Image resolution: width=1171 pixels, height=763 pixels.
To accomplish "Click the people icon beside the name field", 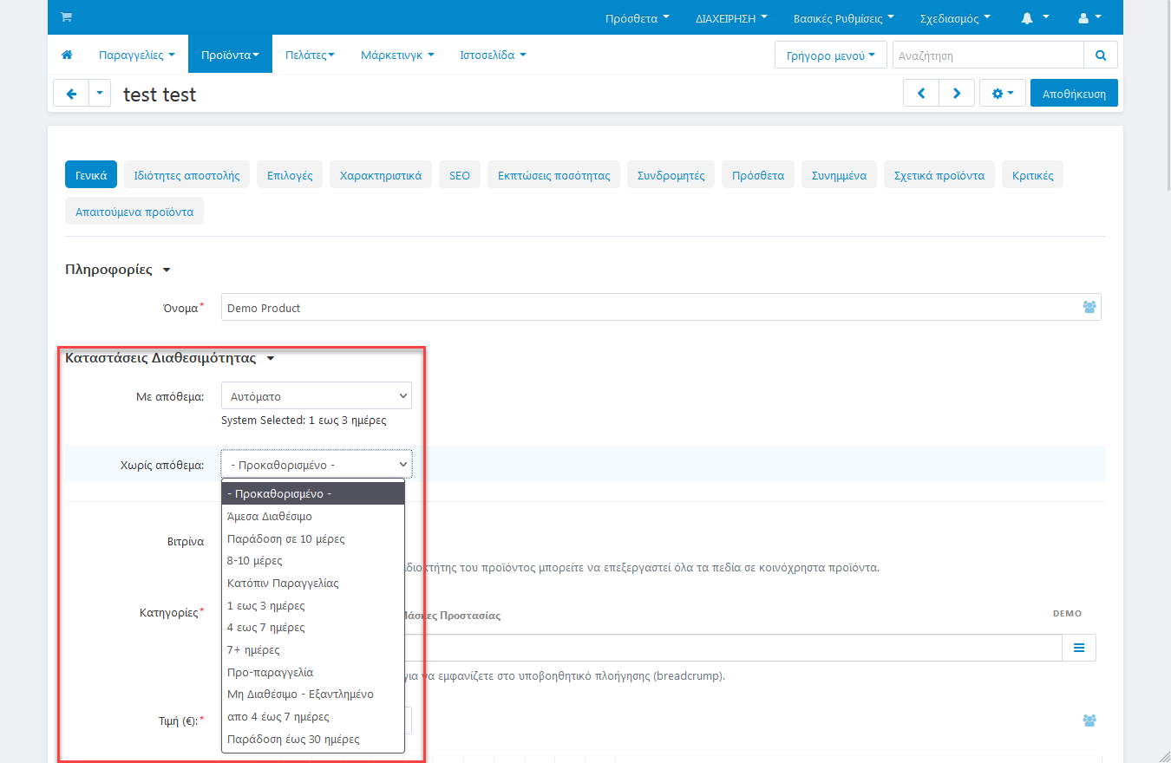I will [1089, 307].
